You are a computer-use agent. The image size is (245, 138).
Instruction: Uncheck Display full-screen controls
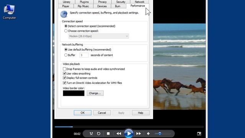tap(64, 78)
